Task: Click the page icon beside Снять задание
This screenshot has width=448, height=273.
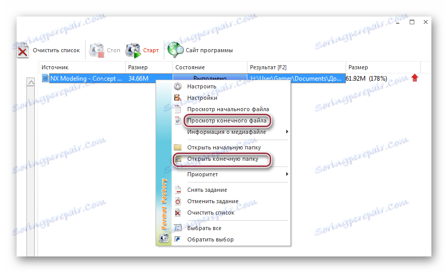Action: [x=178, y=190]
